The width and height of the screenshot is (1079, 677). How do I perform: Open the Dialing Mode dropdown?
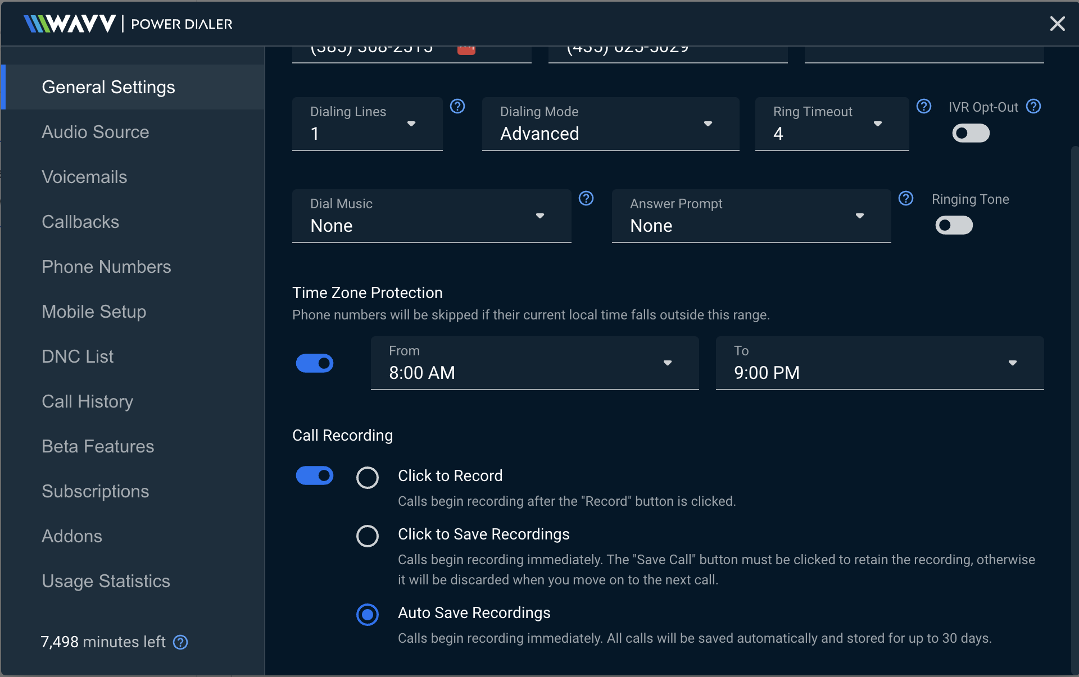coord(610,123)
